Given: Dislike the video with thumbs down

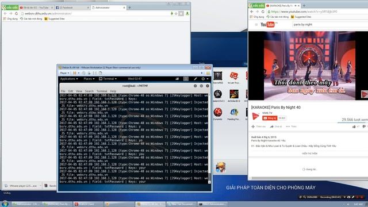Looking at the screenshot, I should pos(364,126).
